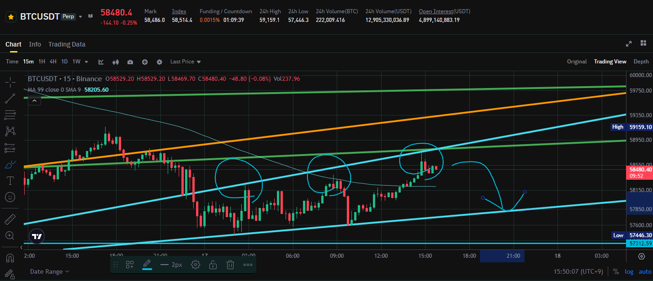Open drawing settings gear in floating toolbar
This screenshot has height=281, width=653.
[x=196, y=265]
